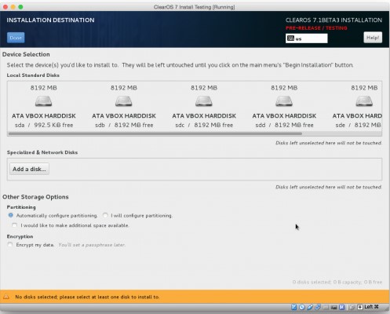
Task: Check Encrypt my data option
Action: 10,244
